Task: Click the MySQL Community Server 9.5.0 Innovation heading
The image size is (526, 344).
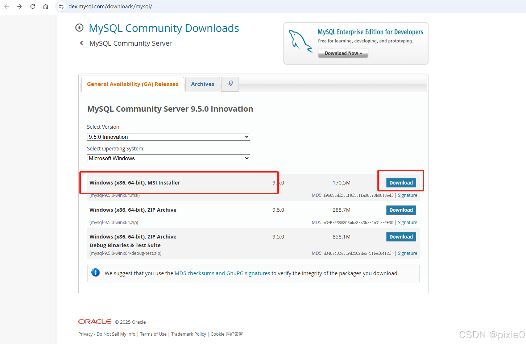Action: click(170, 109)
